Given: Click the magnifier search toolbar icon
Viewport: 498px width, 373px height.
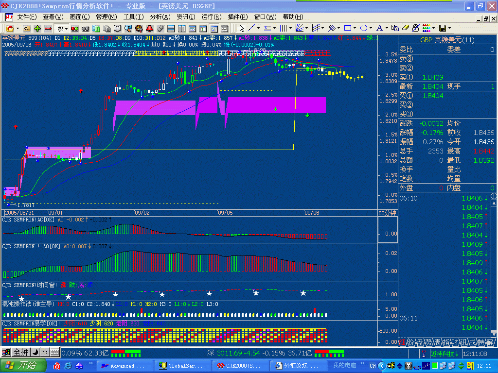Looking at the screenshot, I should click(128, 29).
